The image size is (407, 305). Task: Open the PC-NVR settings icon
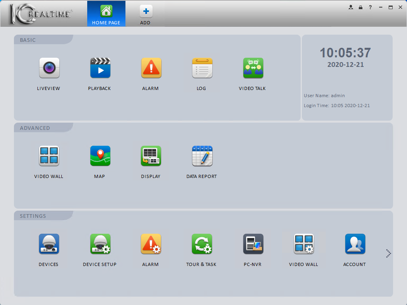pos(253,244)
